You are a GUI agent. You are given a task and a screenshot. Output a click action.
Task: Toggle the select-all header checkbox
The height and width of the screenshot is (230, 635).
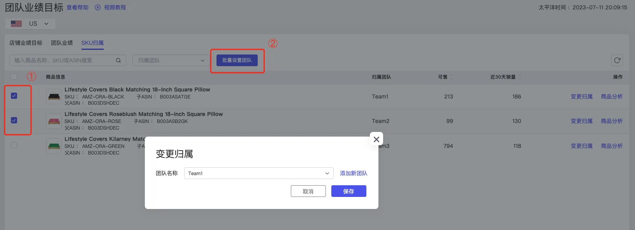click(x=14, y=77)
